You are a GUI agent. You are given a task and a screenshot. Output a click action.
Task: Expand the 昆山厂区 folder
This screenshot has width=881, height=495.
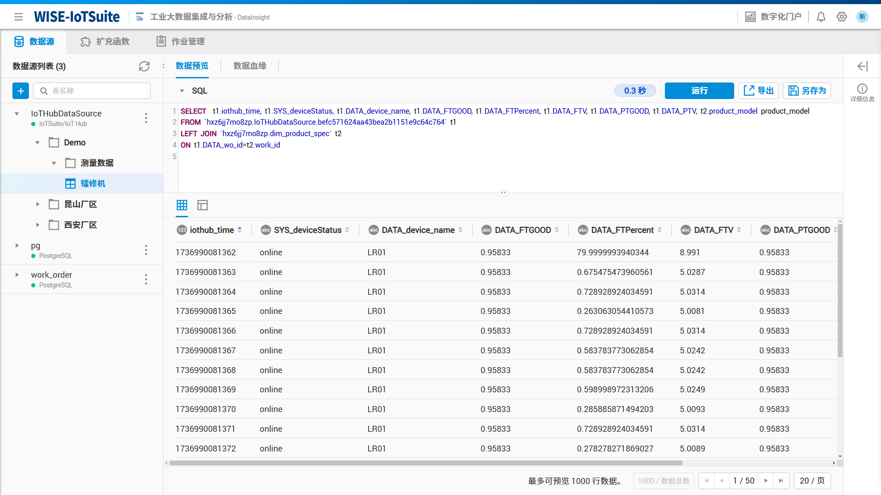(x=38, y=204)
